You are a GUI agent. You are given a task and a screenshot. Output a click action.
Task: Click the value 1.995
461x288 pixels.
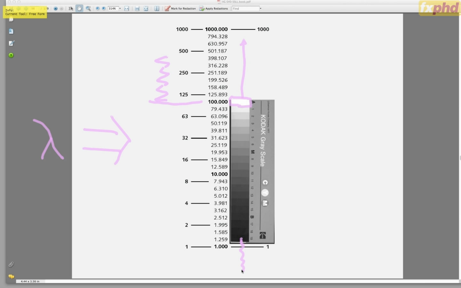tap(221, 225)
